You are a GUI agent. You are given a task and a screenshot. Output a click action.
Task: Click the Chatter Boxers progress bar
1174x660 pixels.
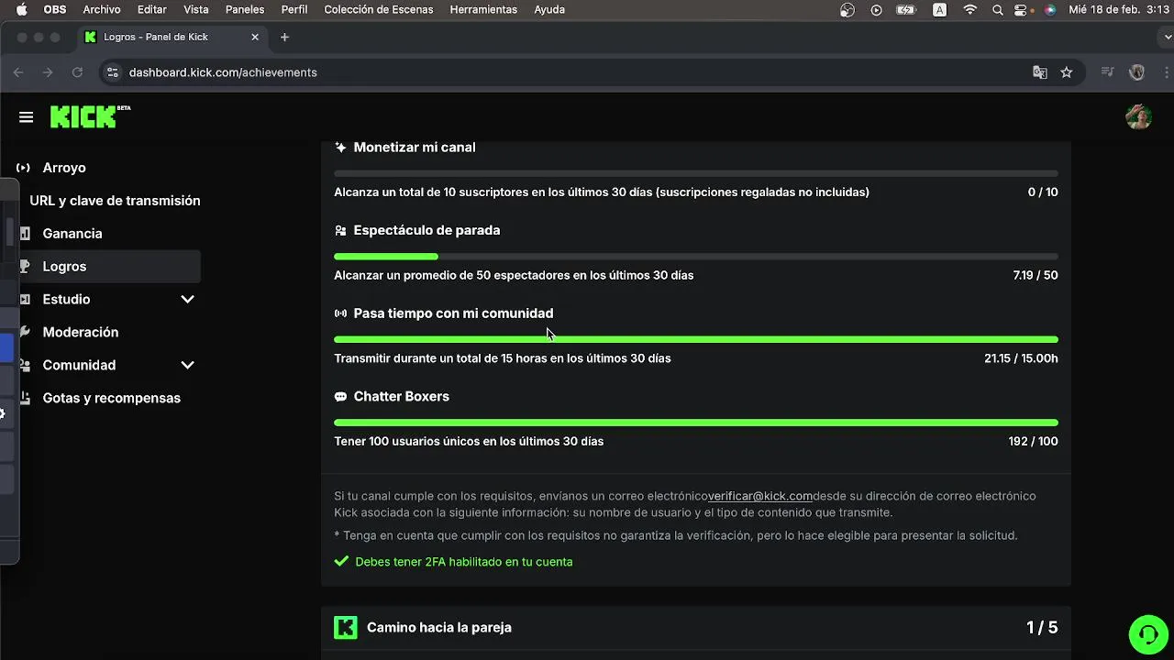696,423
